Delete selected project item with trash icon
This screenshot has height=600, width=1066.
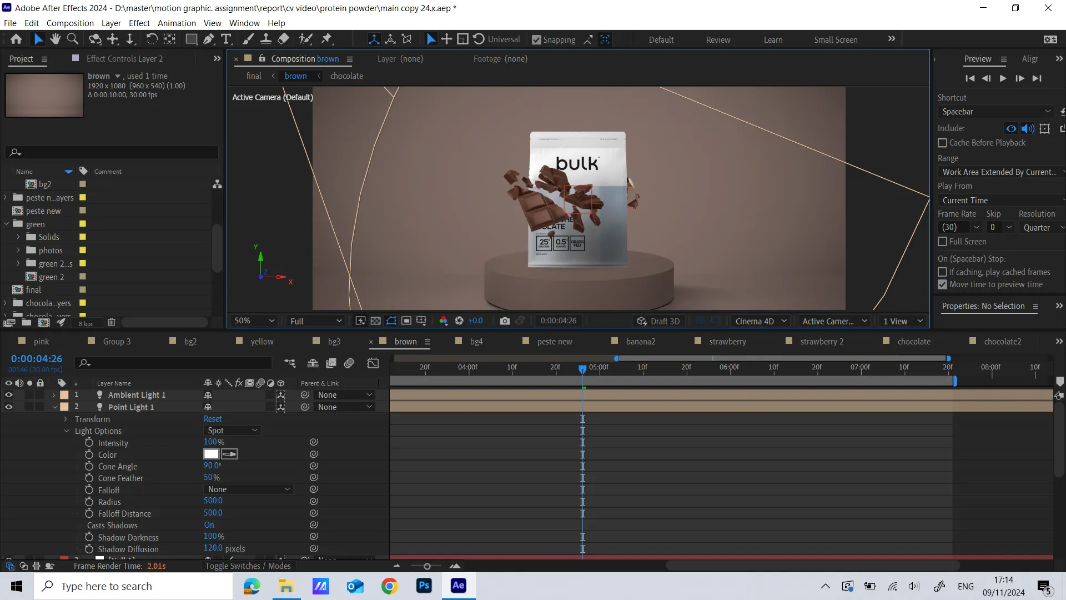112,322
